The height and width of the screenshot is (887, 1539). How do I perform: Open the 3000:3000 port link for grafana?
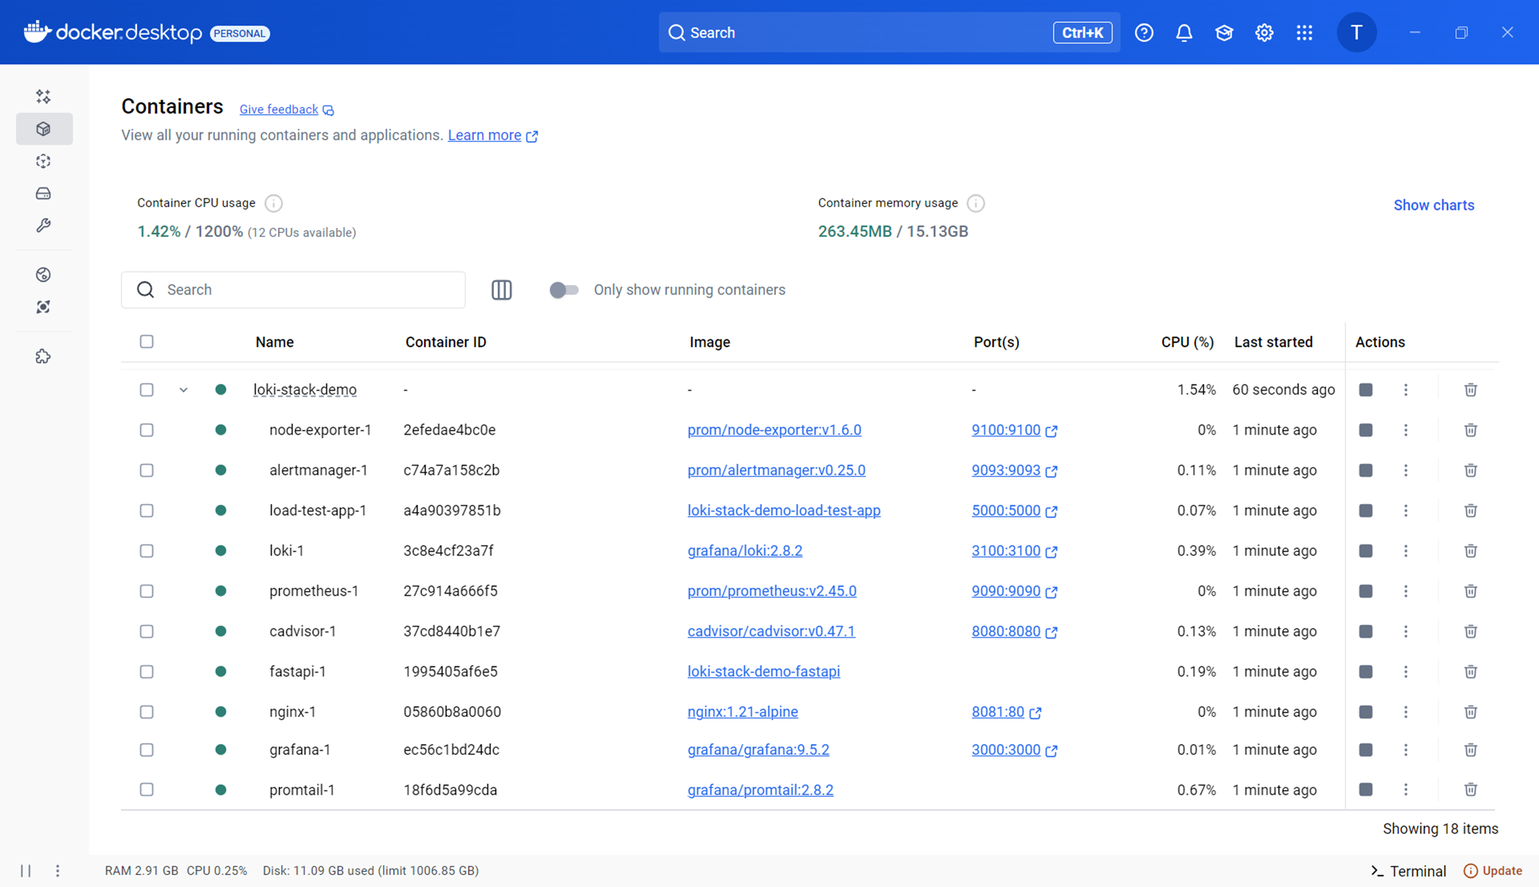coord(1006,749)
